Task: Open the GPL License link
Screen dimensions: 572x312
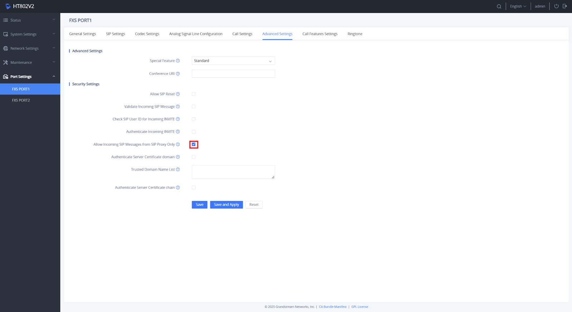Action: [360, 307]
